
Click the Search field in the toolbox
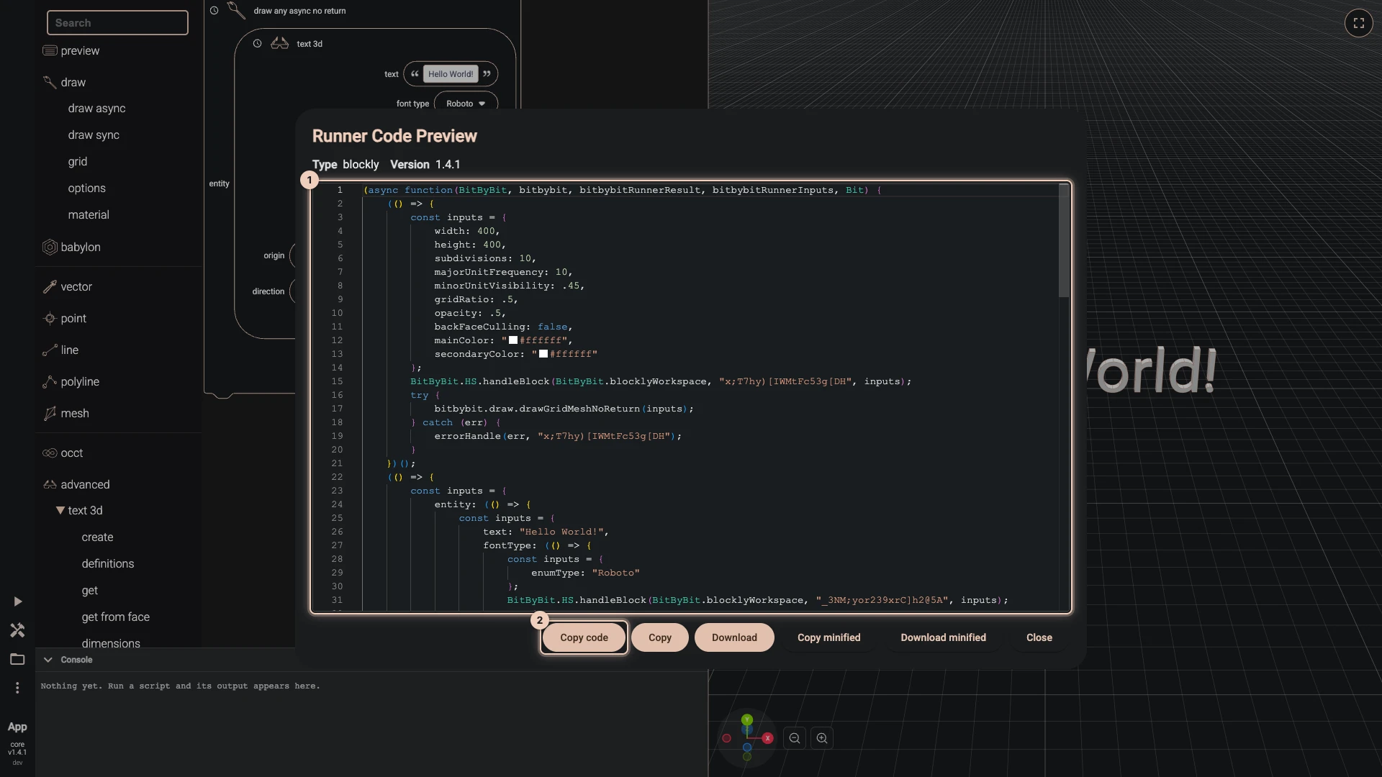[117, 23]
